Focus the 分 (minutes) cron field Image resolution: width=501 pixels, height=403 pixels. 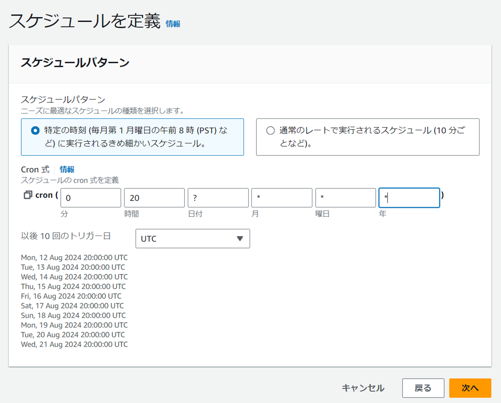91,198
